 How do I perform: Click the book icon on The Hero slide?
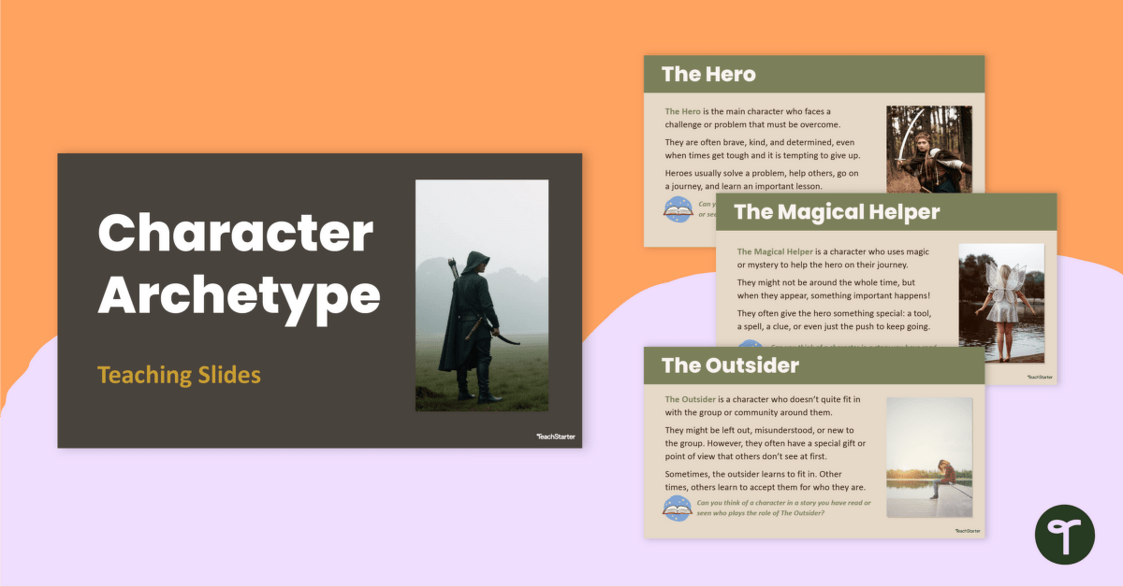click(678, 209)
